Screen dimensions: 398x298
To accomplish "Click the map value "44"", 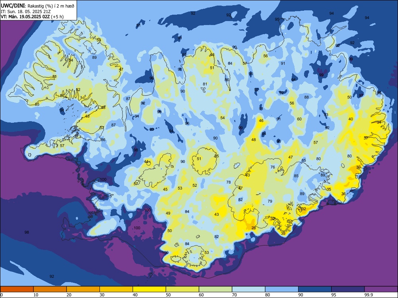I will coord(146,162).
